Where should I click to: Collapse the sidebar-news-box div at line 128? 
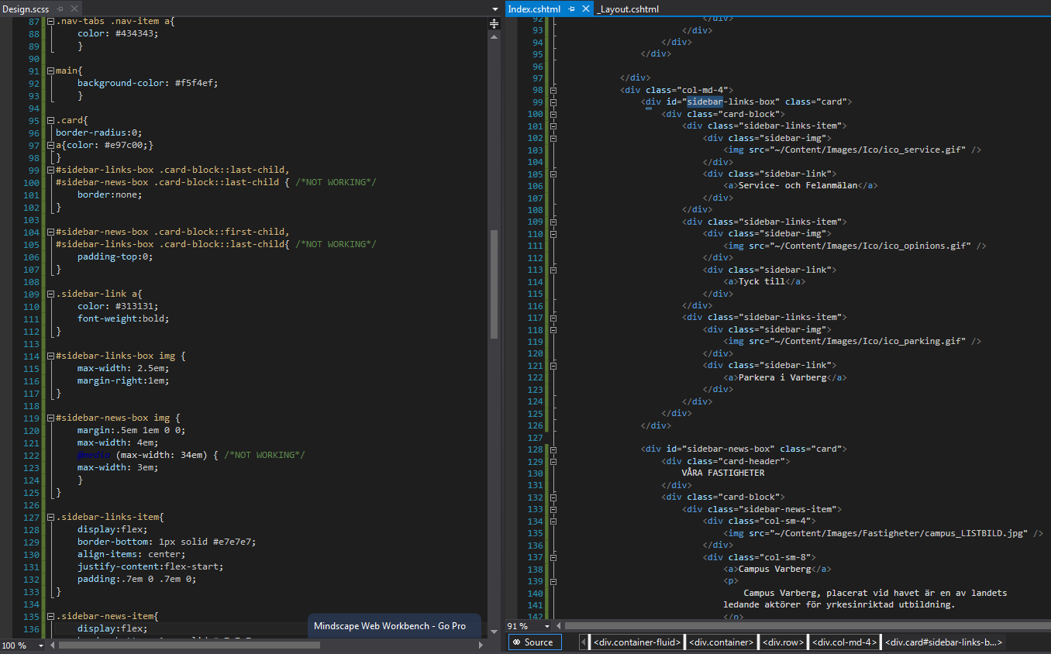[553, 449]
